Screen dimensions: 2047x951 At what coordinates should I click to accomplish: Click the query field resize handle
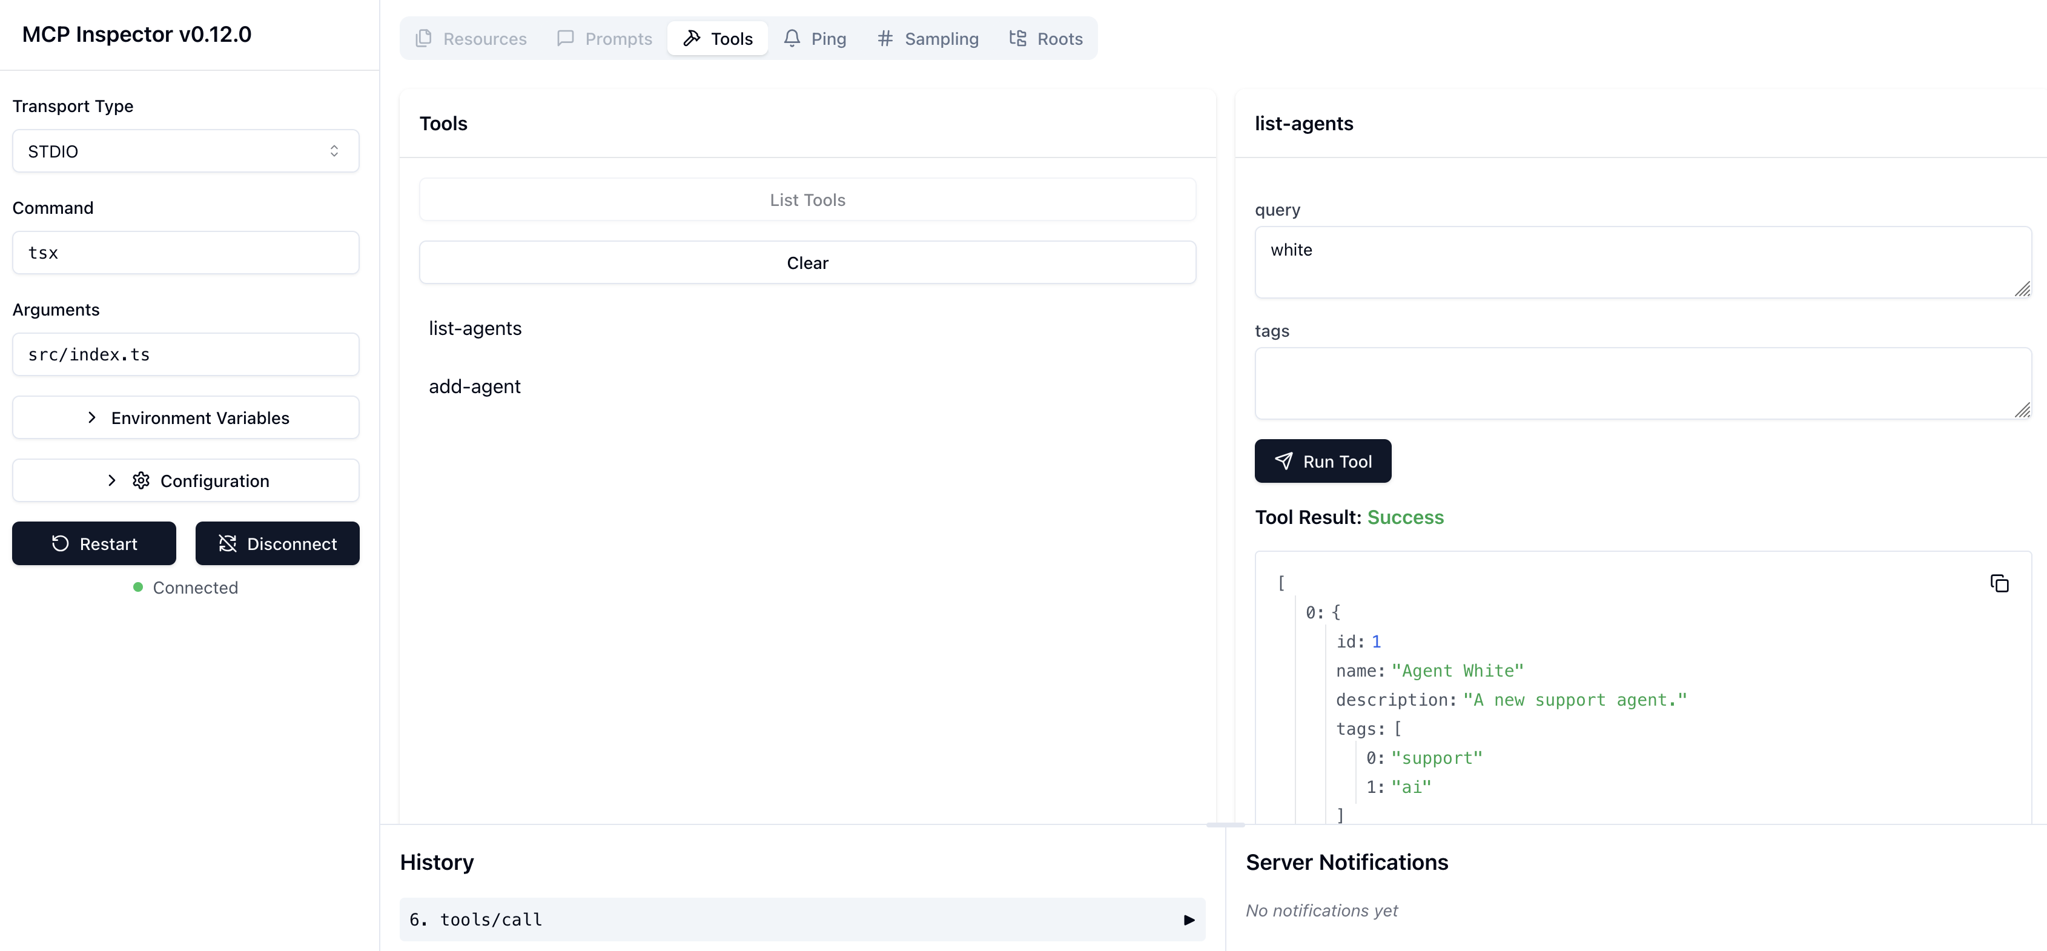click(2023, 290)
